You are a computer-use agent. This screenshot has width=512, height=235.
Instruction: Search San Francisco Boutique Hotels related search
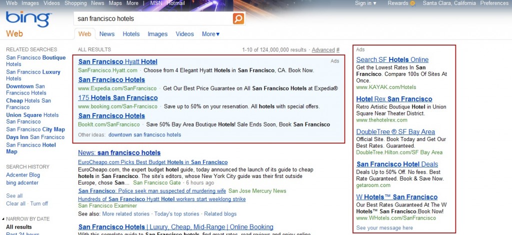tap(36, 60)
